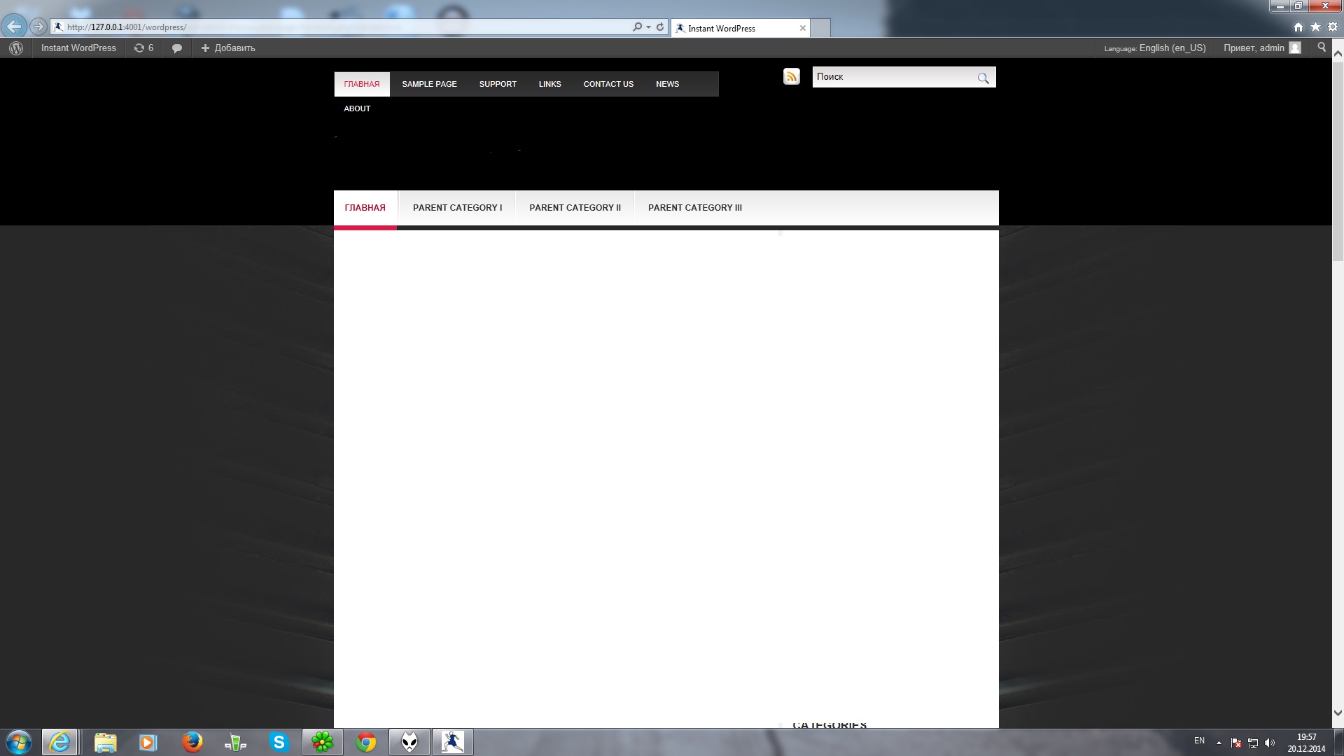Image resolution: width=1344 pixels, height=756 pixels.
Task: Open the browser favorites star icon
Action: (x=1315, y=27)
